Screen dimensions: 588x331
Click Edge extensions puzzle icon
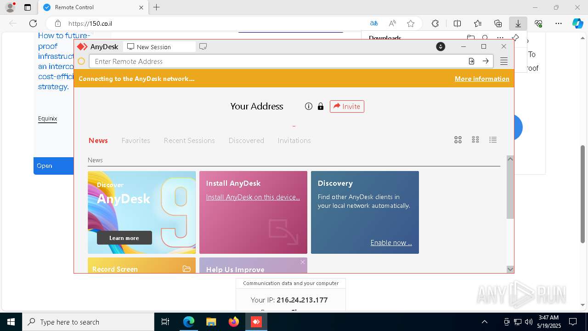pyautogui.click(x=435, y=23)
